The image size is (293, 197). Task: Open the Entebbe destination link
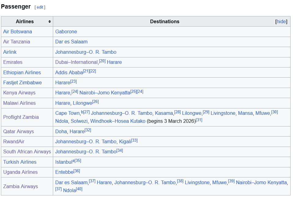tap(64, 172)
